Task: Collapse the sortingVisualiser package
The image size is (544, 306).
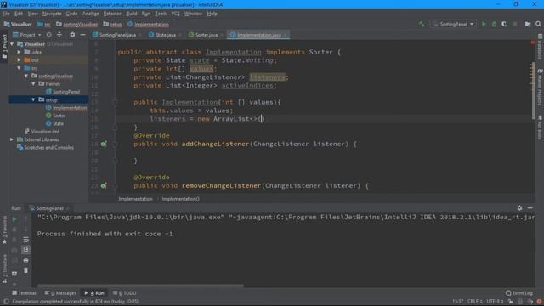Action: [26, 76]
